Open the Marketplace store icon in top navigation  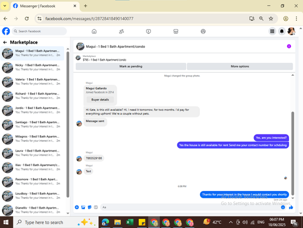coord(176,32)
